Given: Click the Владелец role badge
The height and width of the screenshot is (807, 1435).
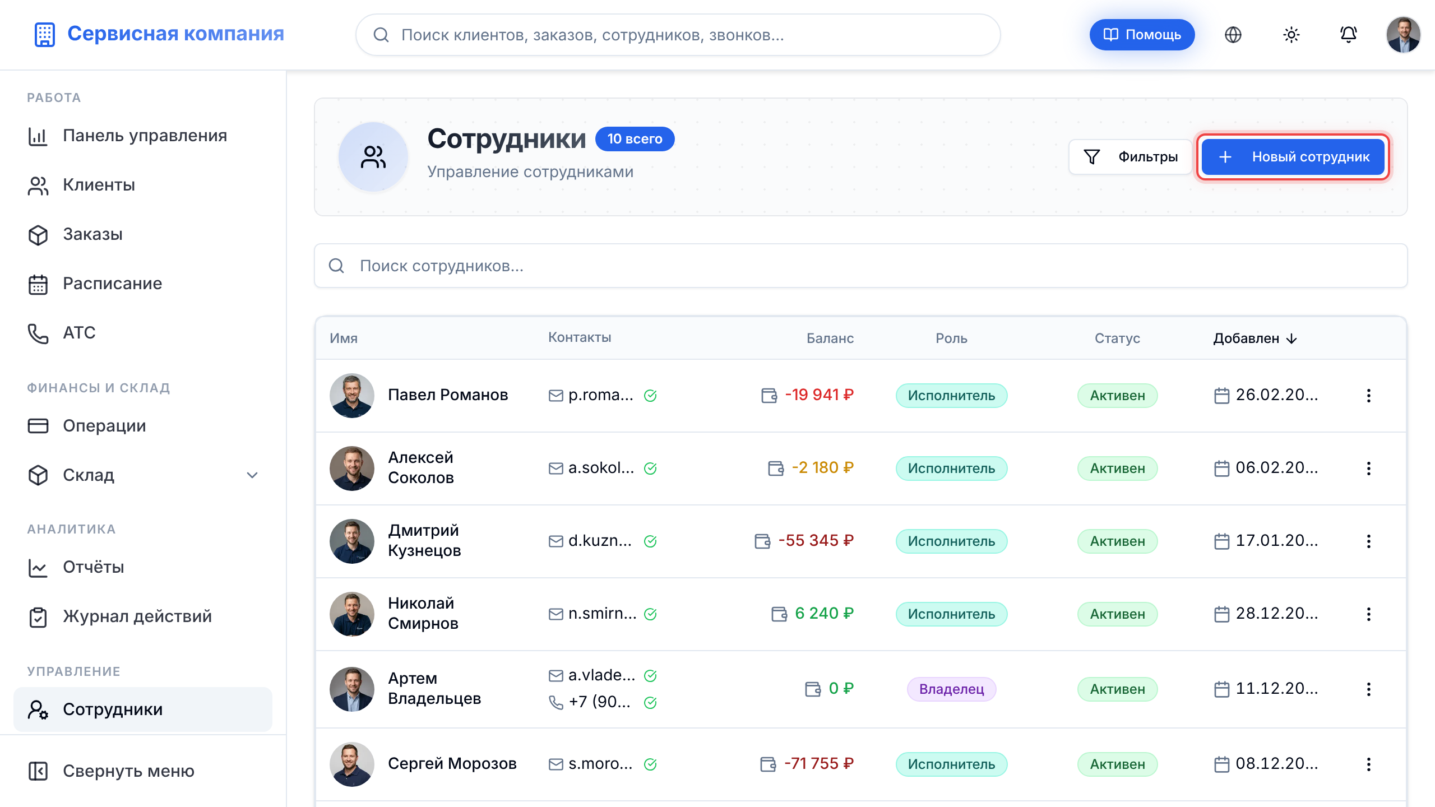Looking at the screenshot, I should pos(951,689).
